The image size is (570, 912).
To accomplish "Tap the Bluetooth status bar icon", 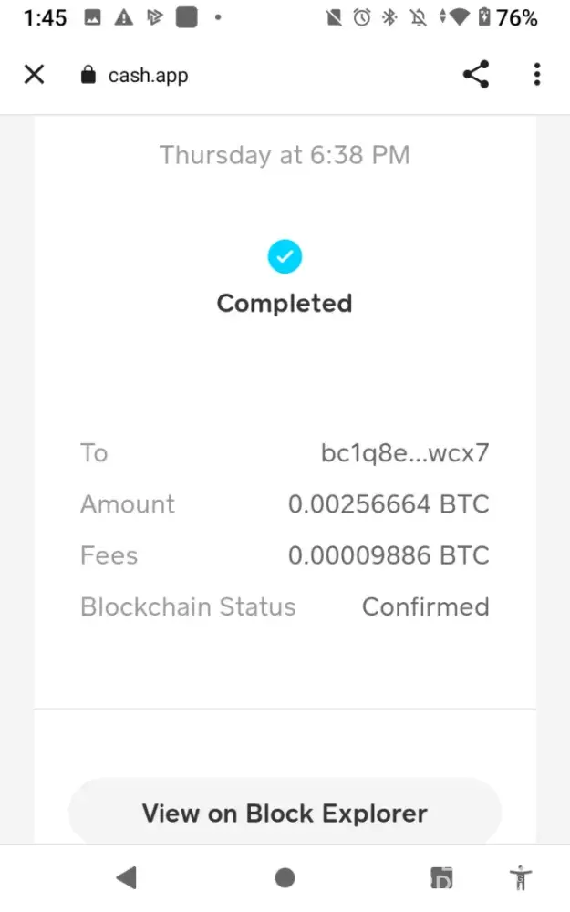I will pos(389,17).
